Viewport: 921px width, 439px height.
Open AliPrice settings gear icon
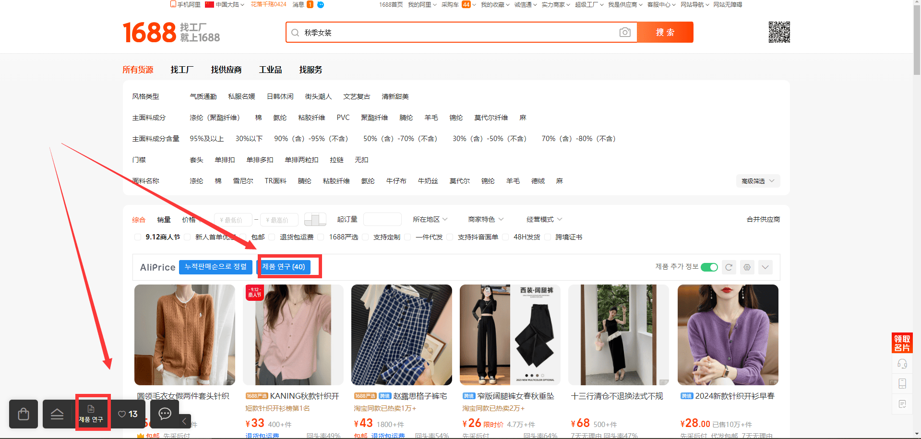[747, 267]
